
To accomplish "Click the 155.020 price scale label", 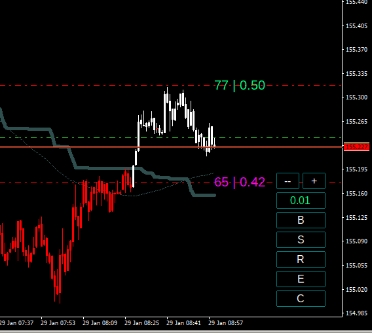I will [x=356, y=290].
